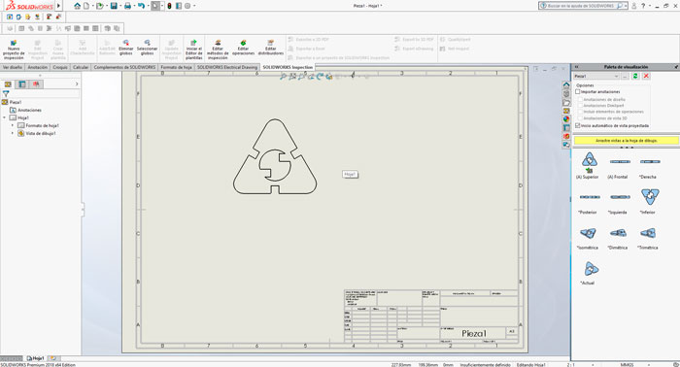680x367 pixels.
Task: Click the triangular part drawing view
Action: (275, 156)
